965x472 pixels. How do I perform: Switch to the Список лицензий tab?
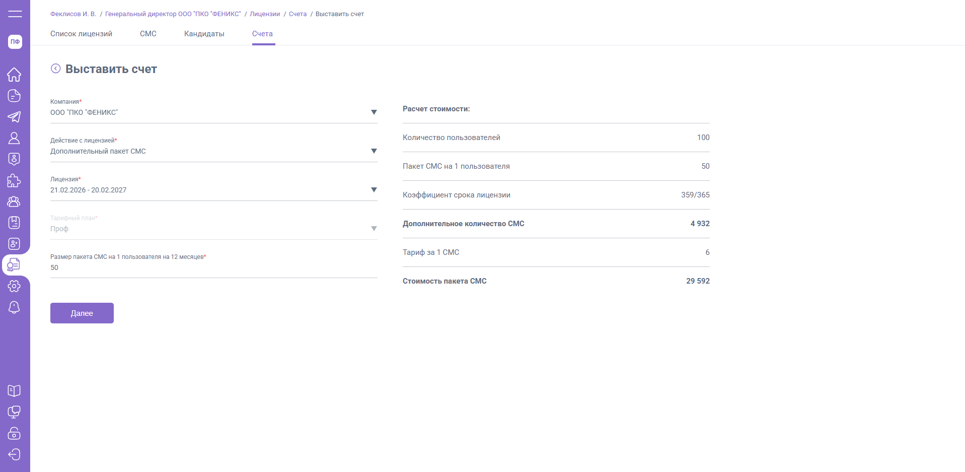tap(81, 34)
